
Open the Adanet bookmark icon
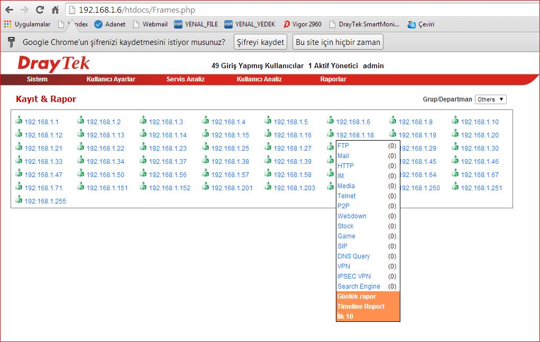pyautogui.click(x=98, y=24)
